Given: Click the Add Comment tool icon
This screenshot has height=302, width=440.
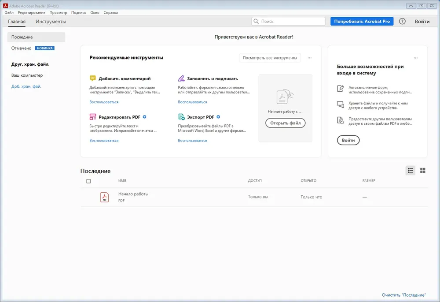Looking at the screenshot, I should pos(92,78).
